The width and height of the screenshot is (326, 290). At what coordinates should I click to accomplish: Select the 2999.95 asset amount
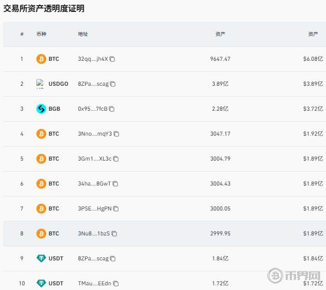pyautogui.click(x=220, y=234)
